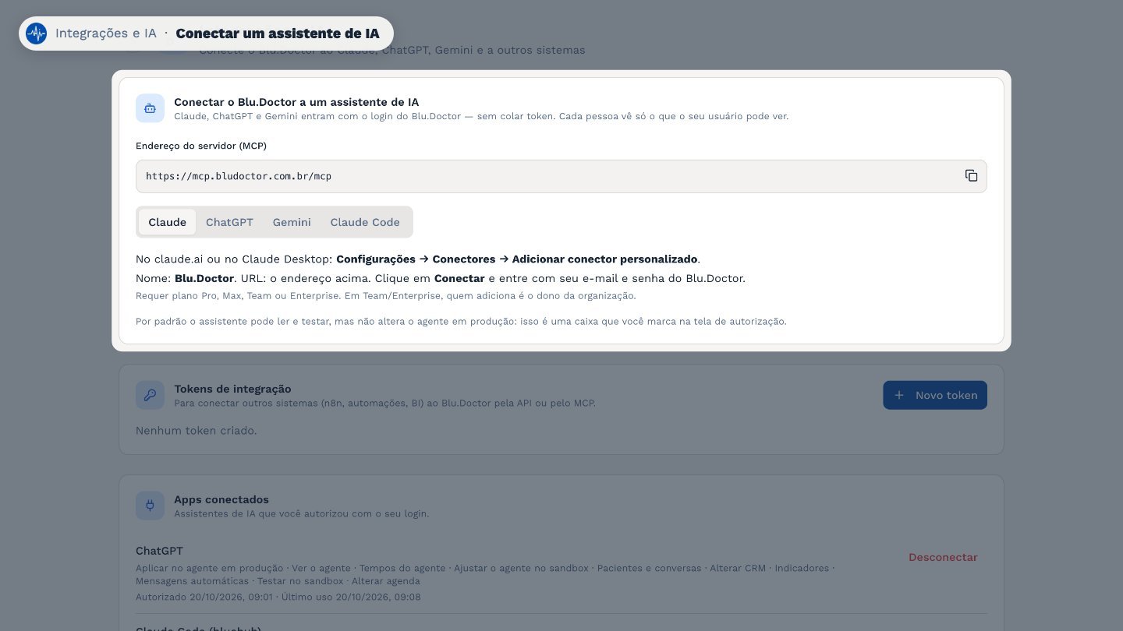Click the heading Conectar um assistente de IA

(x=278, y=33)
